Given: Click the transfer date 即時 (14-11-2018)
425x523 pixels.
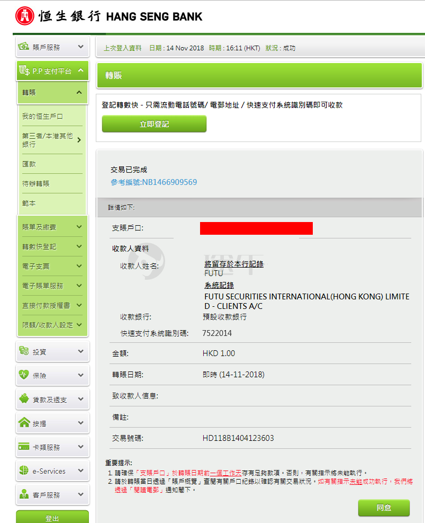Looking at the screenshot, I should (233, 375).
